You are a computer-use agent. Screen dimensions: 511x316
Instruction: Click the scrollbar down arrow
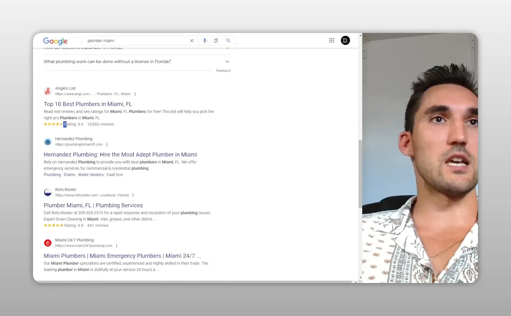coord(360,277)
